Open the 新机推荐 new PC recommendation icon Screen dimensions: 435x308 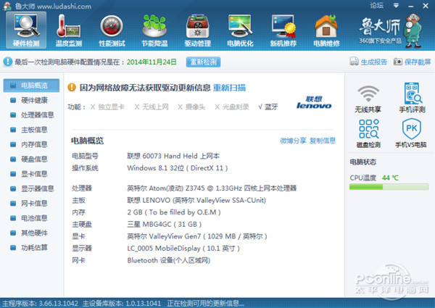point(283,30)
